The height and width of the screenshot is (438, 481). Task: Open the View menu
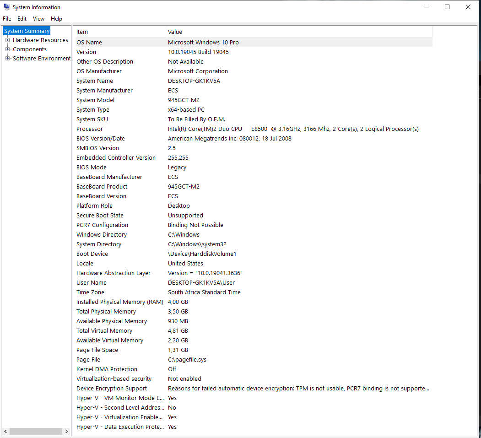point(39,19)
